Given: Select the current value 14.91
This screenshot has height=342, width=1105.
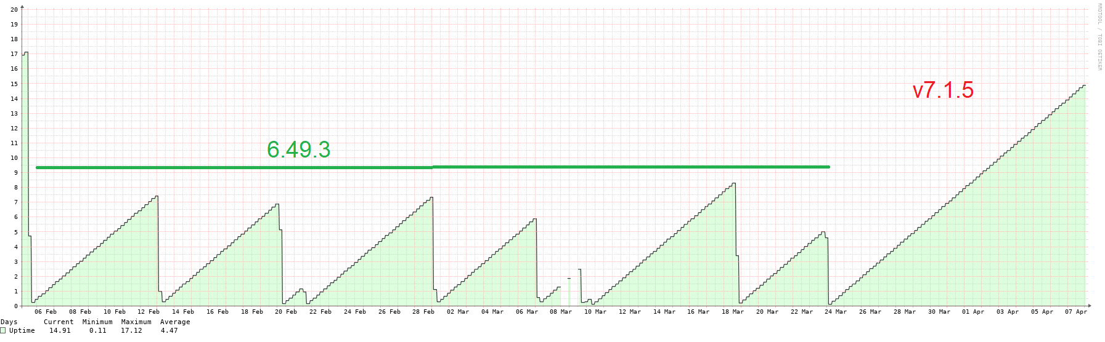Looking at the screenshot, I should click(x=60, y=331).
